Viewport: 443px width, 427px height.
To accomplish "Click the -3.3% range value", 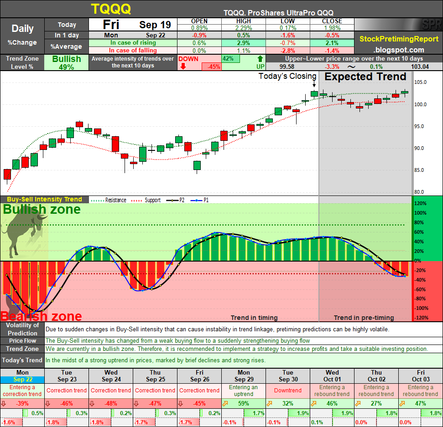I will [332, 67].
